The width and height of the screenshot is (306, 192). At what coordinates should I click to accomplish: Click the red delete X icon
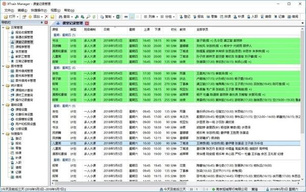coord(46,17)
